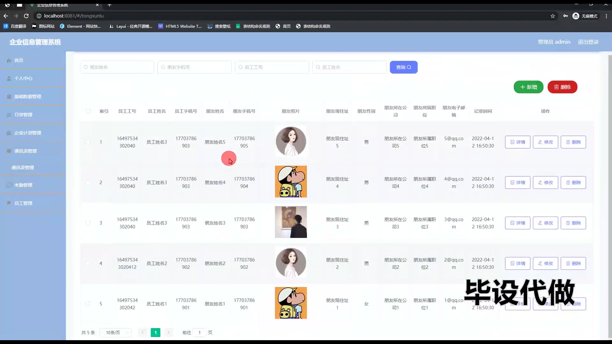
Task: Expand the 企业计划管理 sidebar menu
Action: tap(28, 133)
